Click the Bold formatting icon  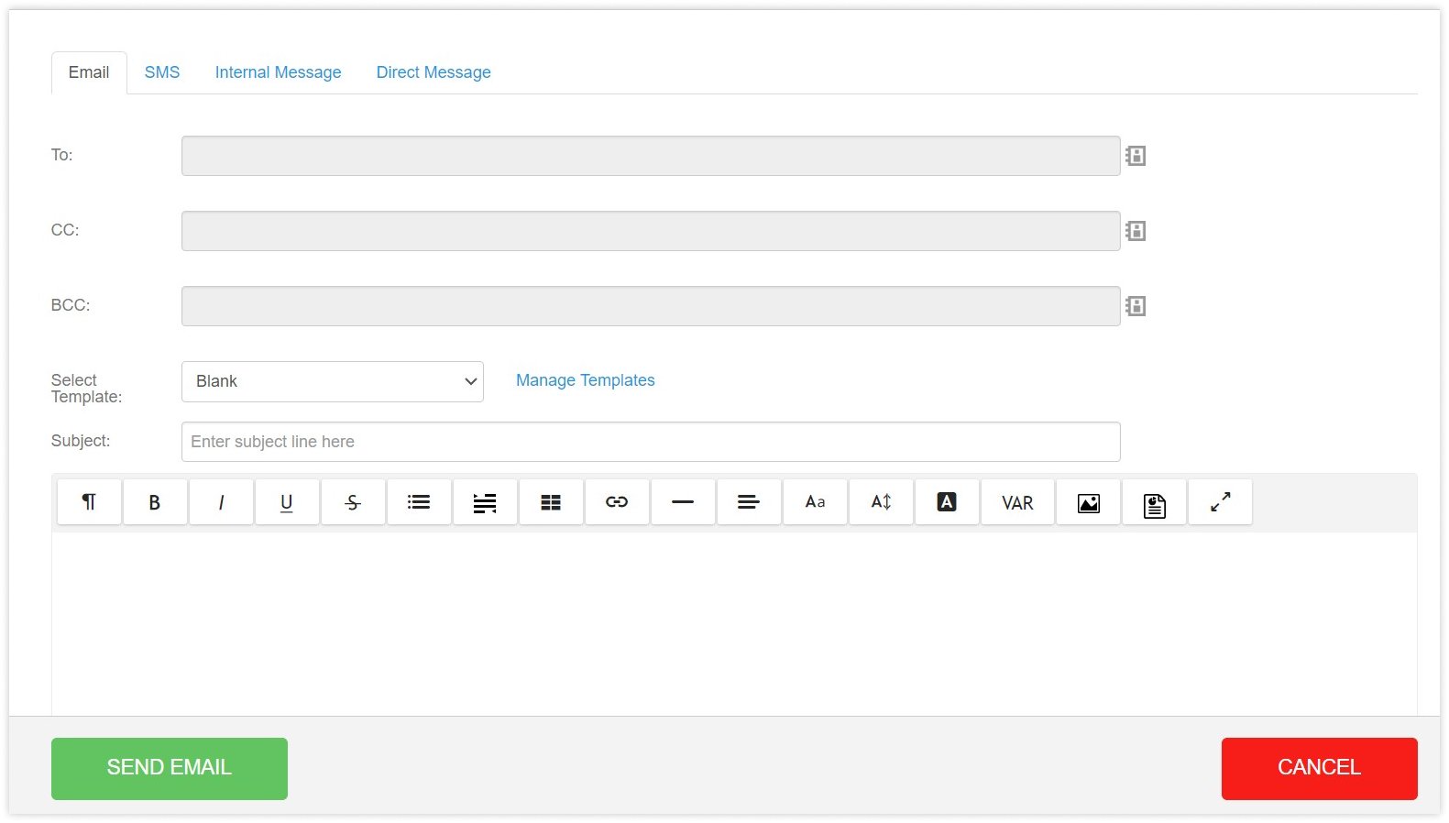point(155,502)
